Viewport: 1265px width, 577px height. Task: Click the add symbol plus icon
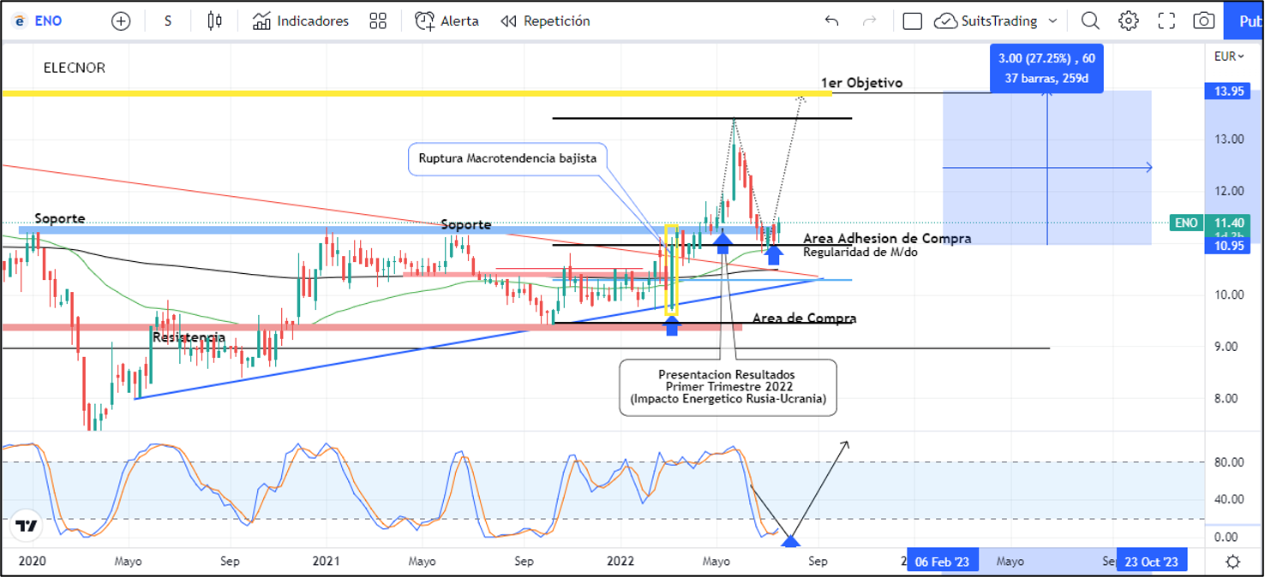pyautogui.click(x=121, y=21)
